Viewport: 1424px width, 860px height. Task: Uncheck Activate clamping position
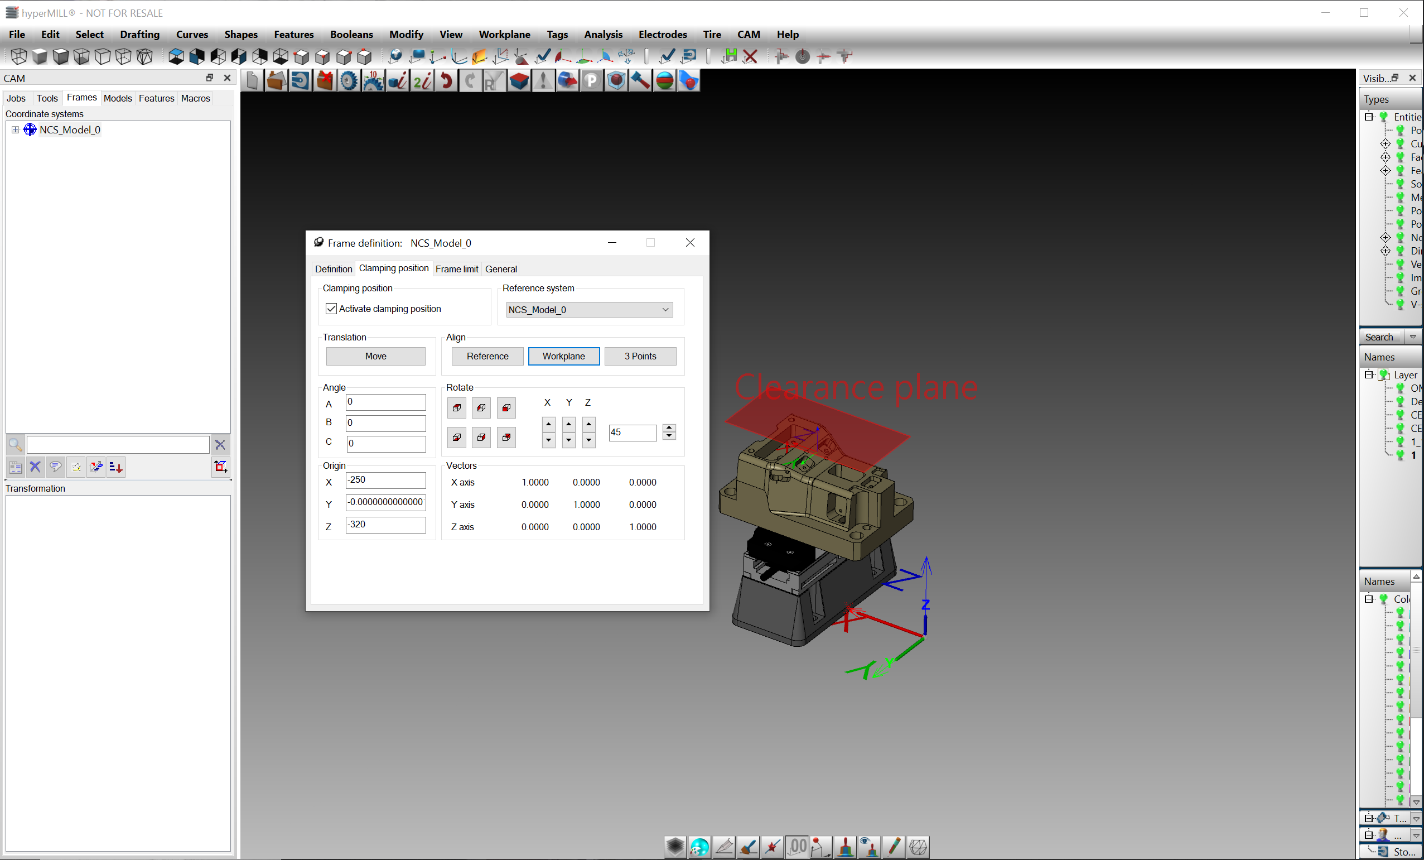tap(331, 309)
